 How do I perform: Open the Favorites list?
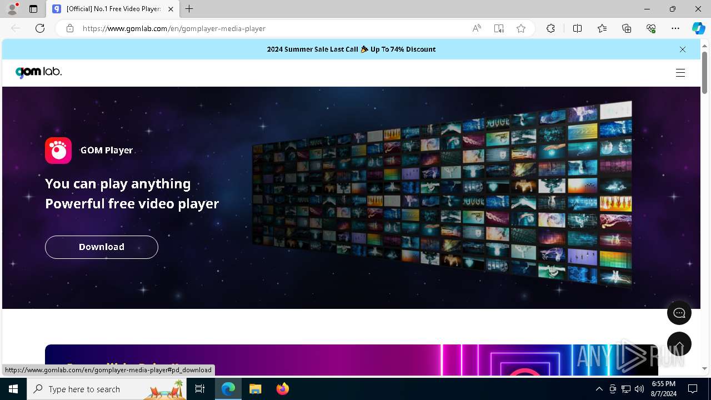[602, 28]
